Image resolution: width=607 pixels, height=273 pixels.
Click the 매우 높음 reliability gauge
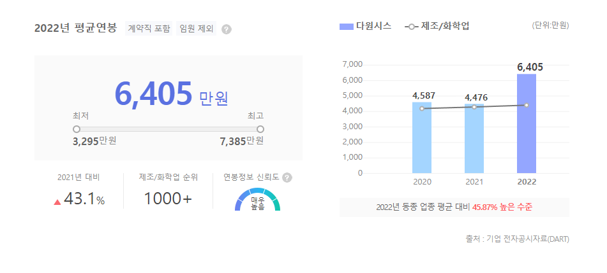257,199
